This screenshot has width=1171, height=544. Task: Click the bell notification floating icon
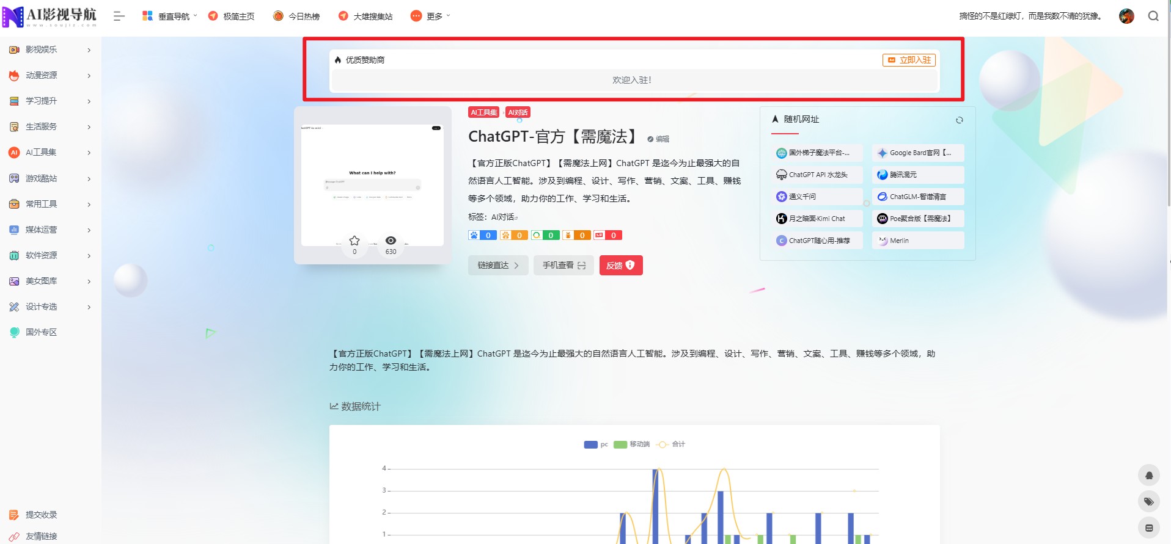click(x=1148, y=476)
